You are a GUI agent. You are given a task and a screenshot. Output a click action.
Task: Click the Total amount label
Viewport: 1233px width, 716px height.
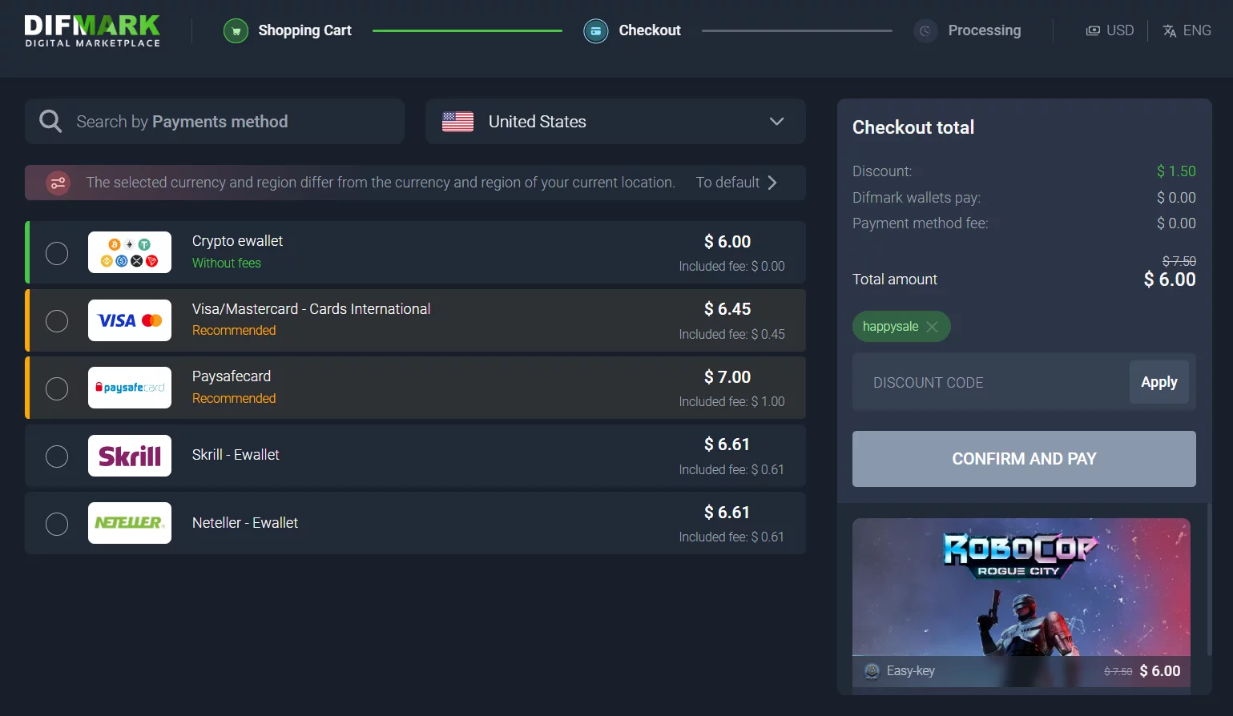[x=895, y=280]
